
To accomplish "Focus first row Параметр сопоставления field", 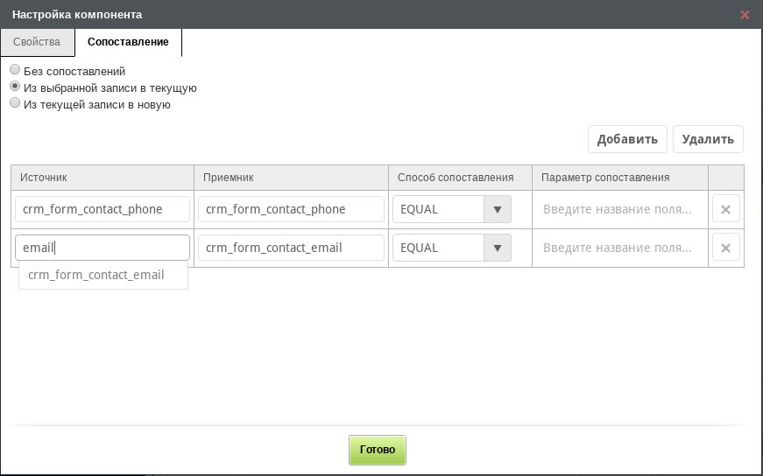I will pyautogui.click(x=620, y=209).
